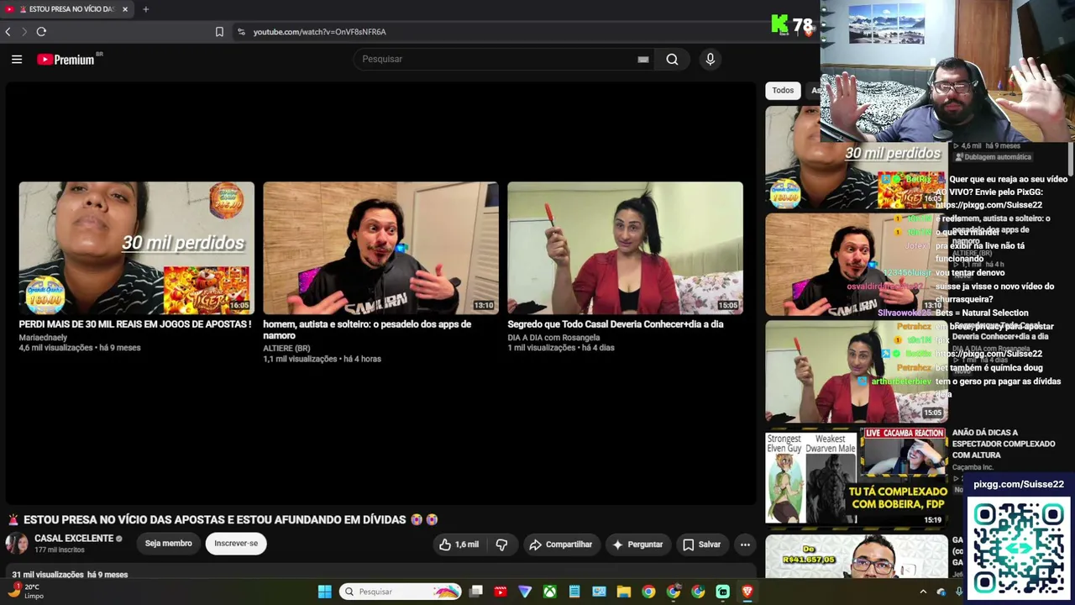Save the video with Salvar
The width and height of the screenshot is (1075, 605).
701,544
